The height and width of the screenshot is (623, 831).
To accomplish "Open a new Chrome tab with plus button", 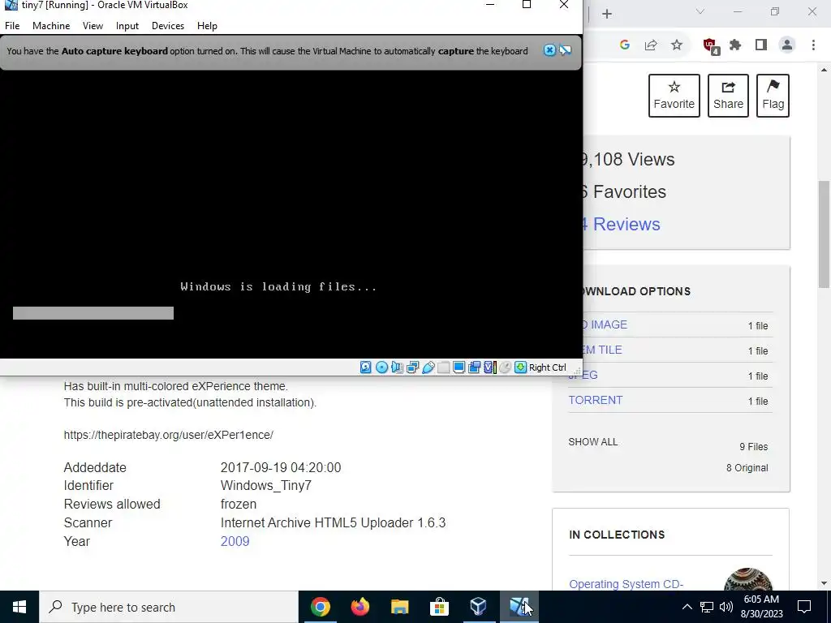I will 607,14.
